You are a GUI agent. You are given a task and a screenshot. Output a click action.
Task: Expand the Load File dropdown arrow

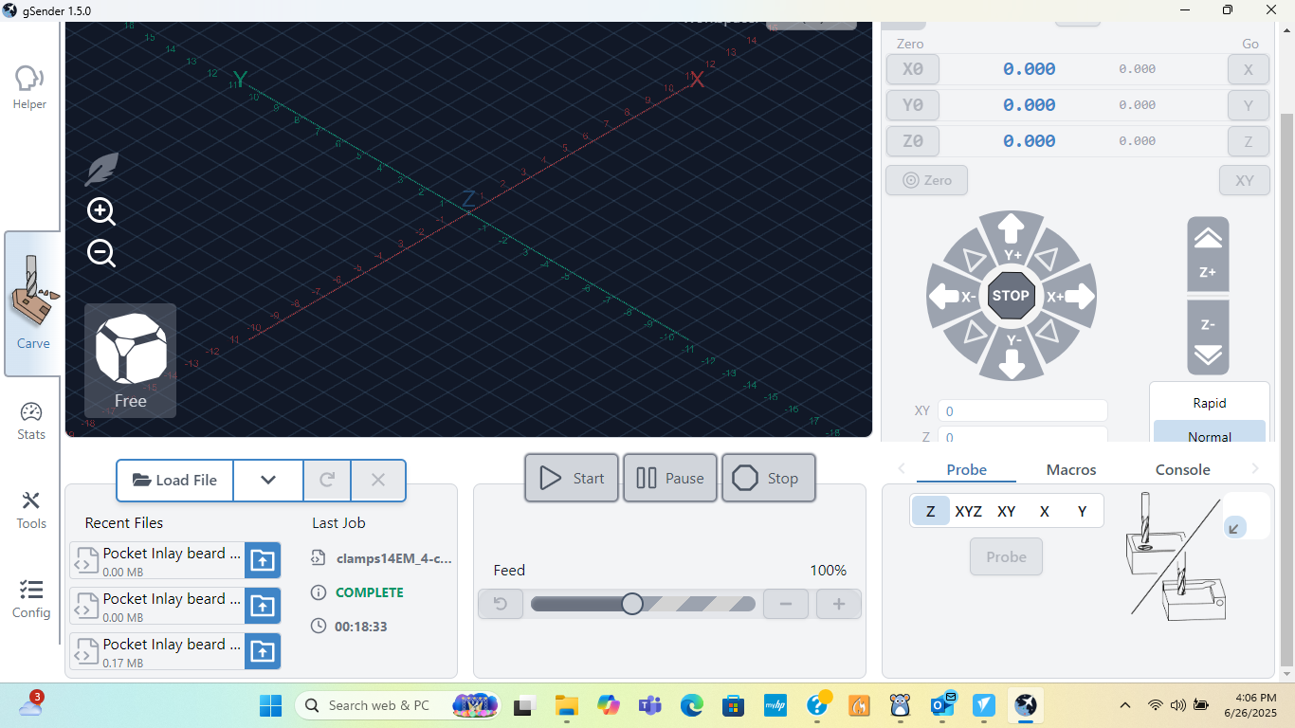[267, 481]
